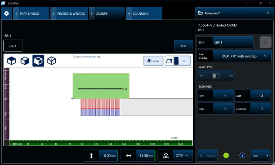
Task: Click the probe rotation icon
Action: [166, 155]
